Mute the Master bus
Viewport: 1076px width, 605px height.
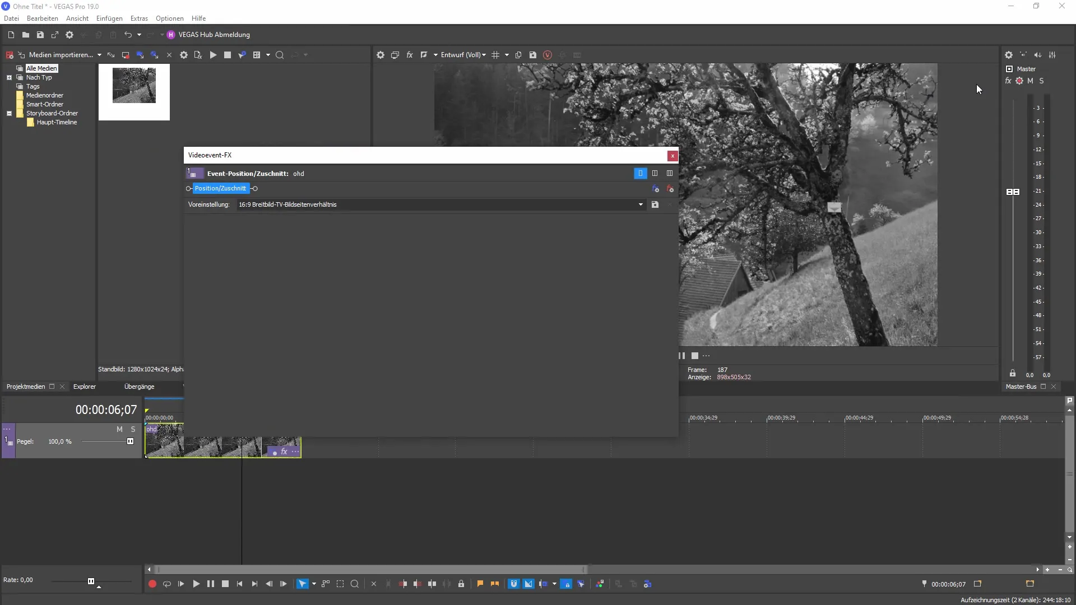tap(1030, 81)
